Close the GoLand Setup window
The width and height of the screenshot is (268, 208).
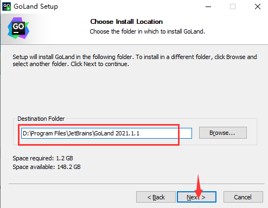pos(258,6)
